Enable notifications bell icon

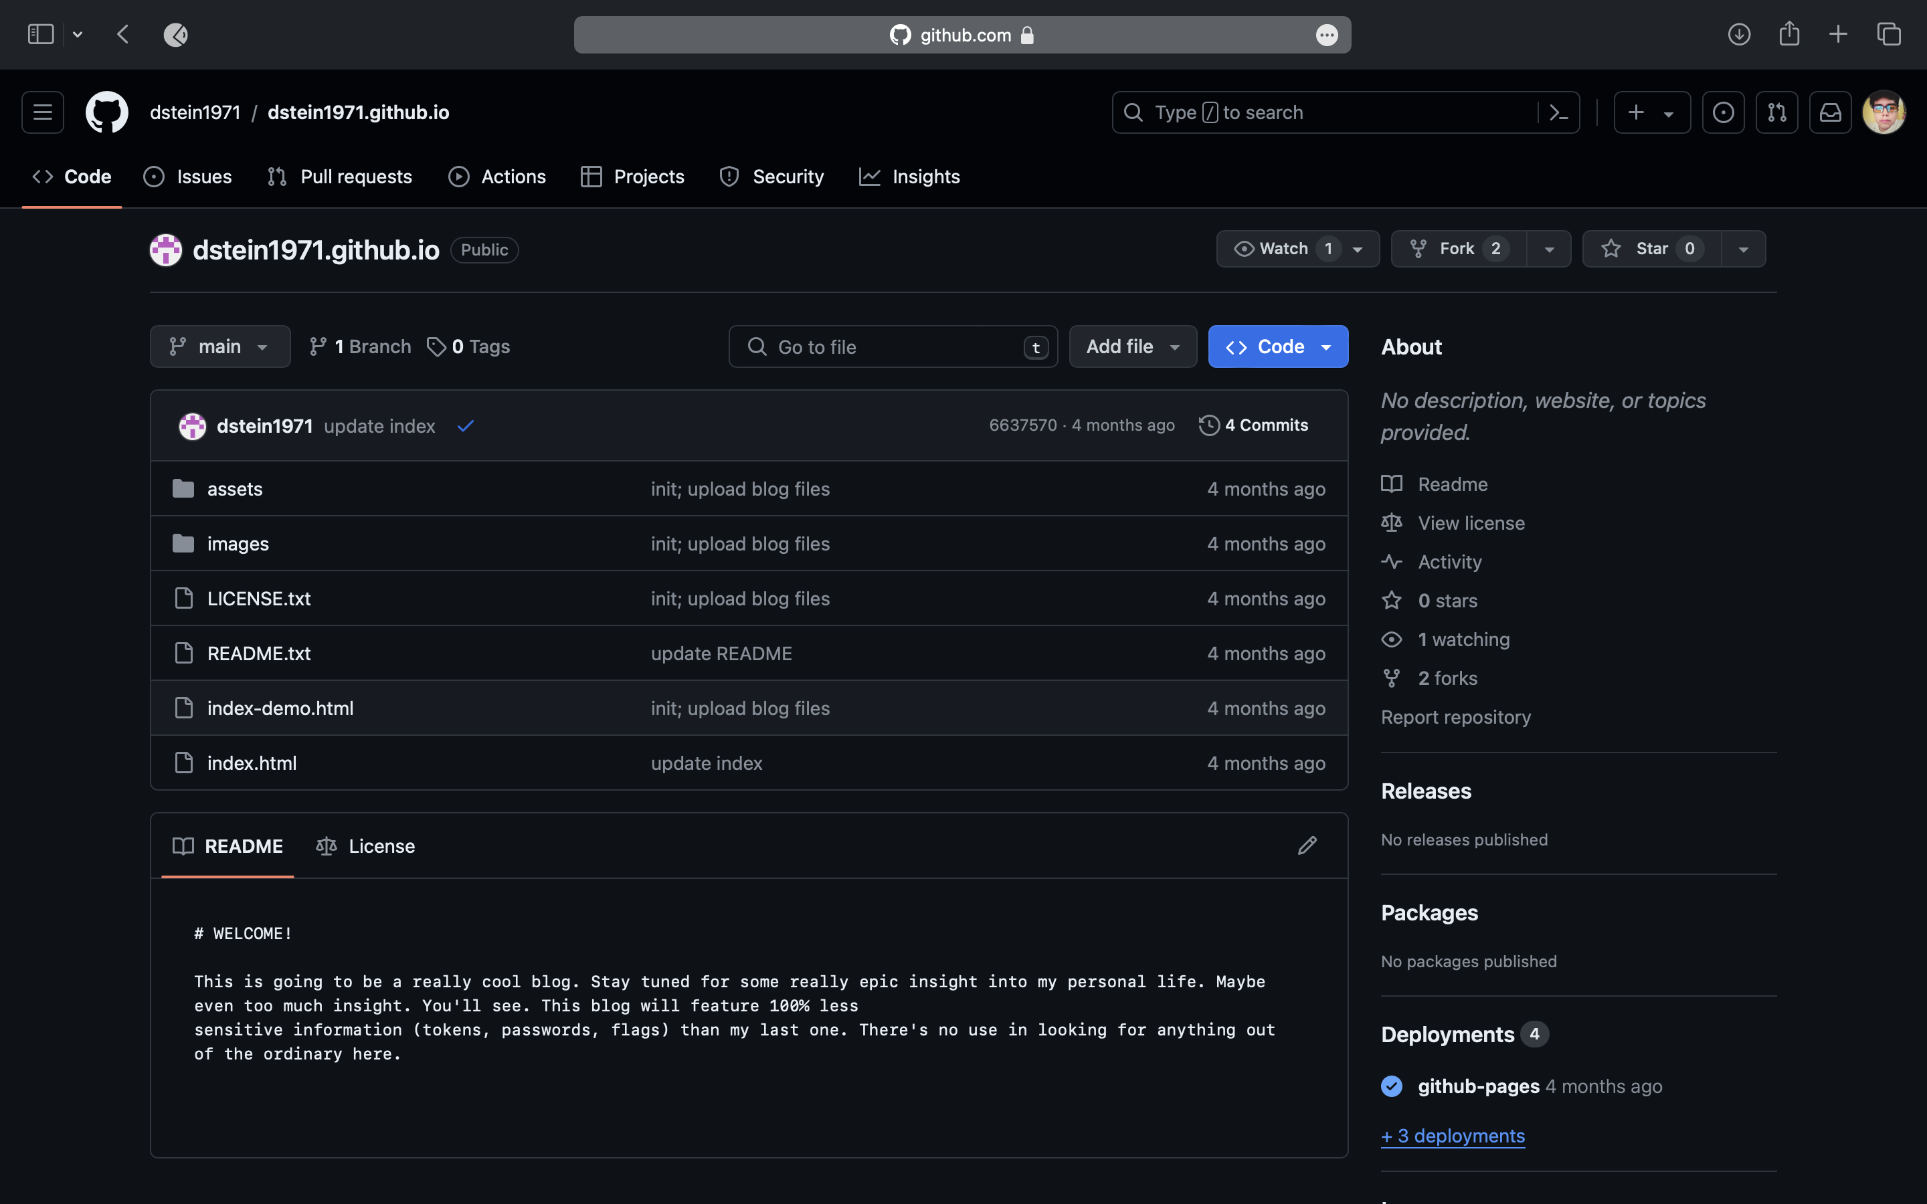[1831, 111]
